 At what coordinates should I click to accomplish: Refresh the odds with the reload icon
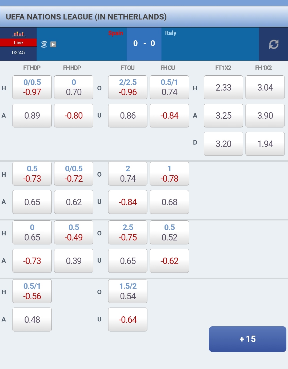point(274,44)
